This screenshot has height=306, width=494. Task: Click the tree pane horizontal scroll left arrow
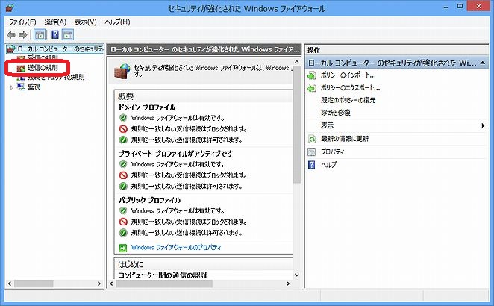10,284
